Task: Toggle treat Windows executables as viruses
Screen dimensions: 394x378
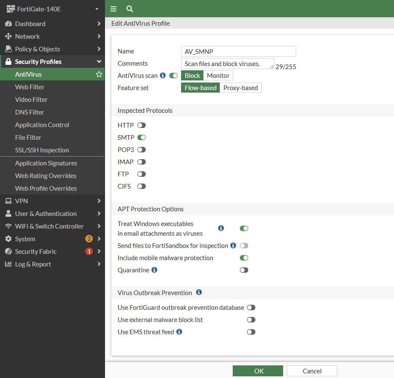Action: [x=244, y=229]
